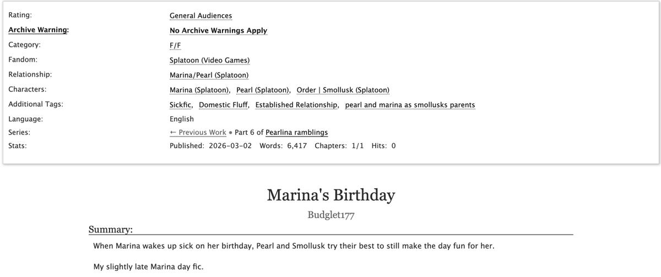Viewport: 661px width, 277px height.
Task: Open the Domestic Fluff tag
Action: click(x=223, y=105)
